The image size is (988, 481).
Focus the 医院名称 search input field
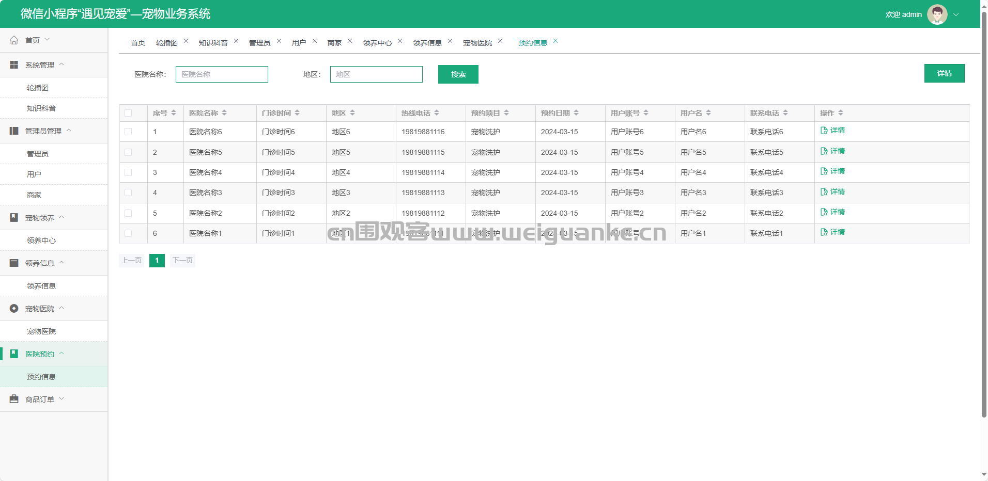click(x=222, y=74)
